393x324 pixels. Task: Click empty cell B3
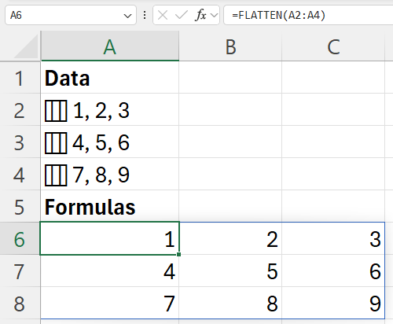[230, 142]
